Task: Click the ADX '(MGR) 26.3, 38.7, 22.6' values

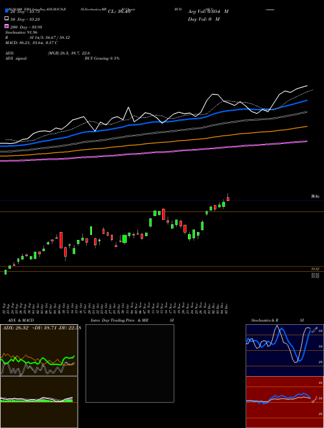Action: click(69, 53)
